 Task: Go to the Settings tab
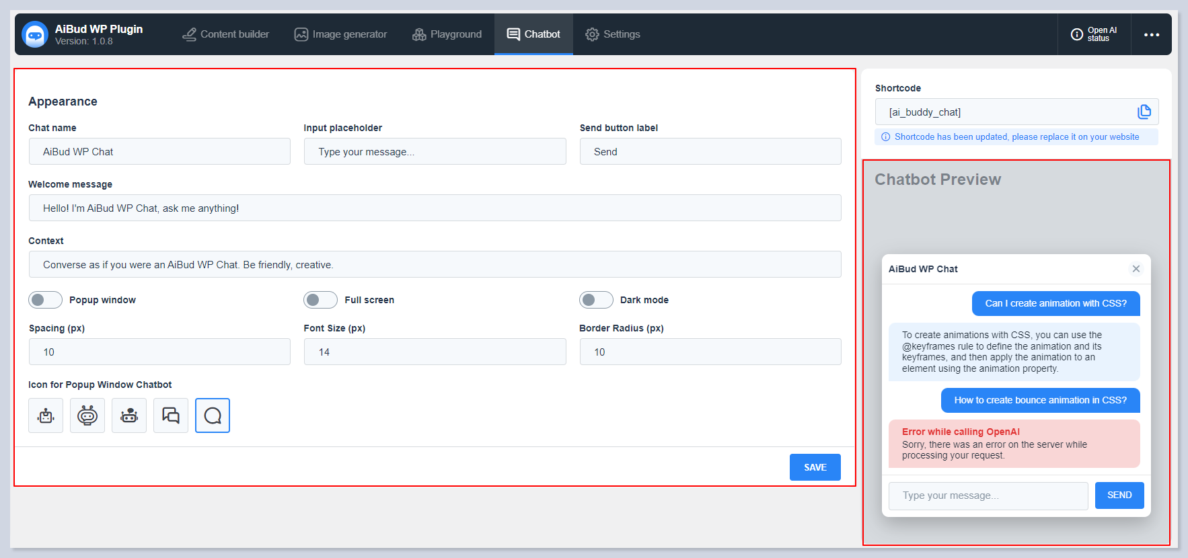coord(612,34)
